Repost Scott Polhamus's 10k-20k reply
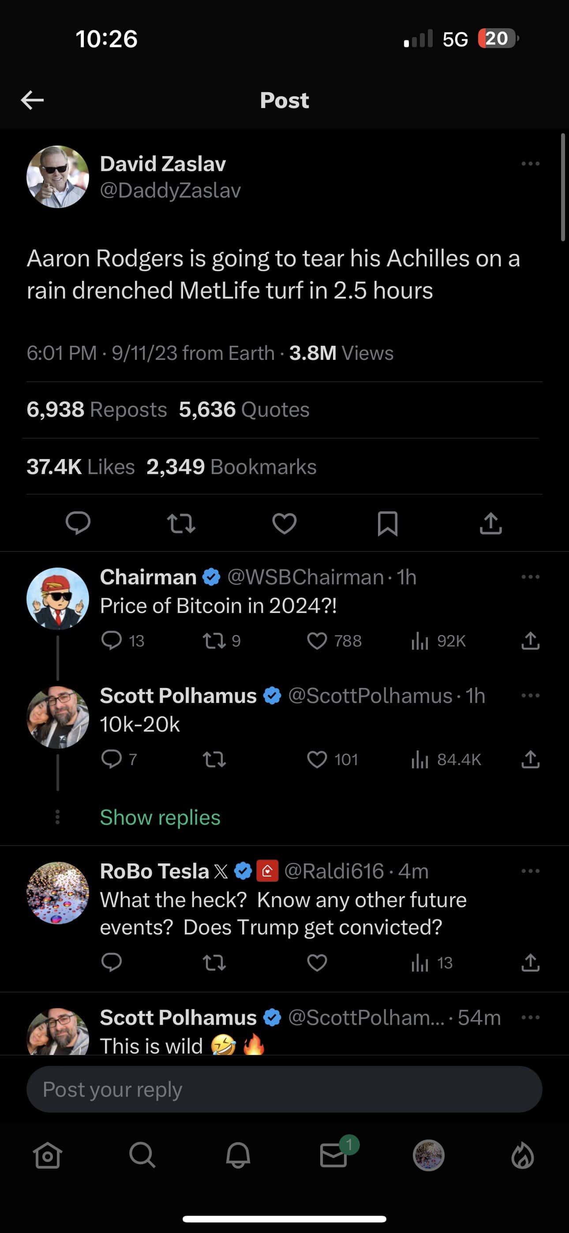569x1233 pixels. tap(214, 760)
